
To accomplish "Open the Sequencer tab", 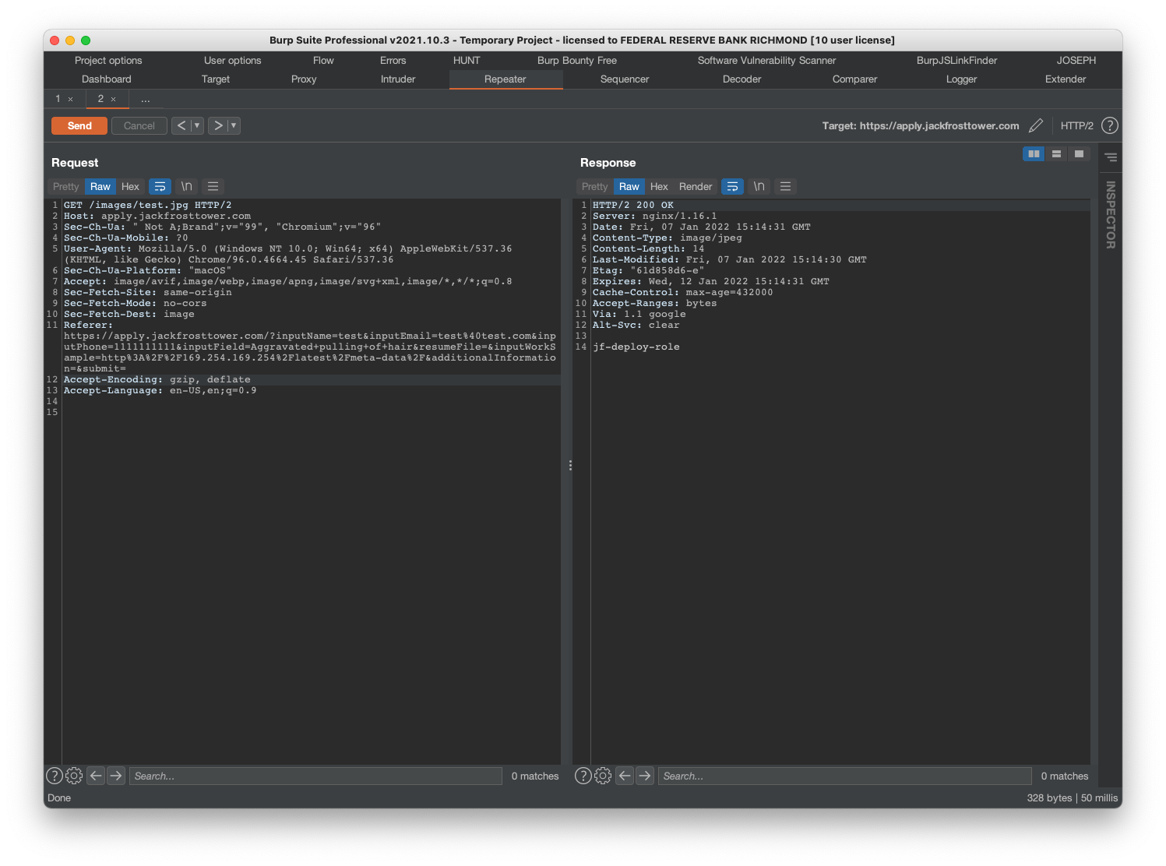I will point(625,79).
